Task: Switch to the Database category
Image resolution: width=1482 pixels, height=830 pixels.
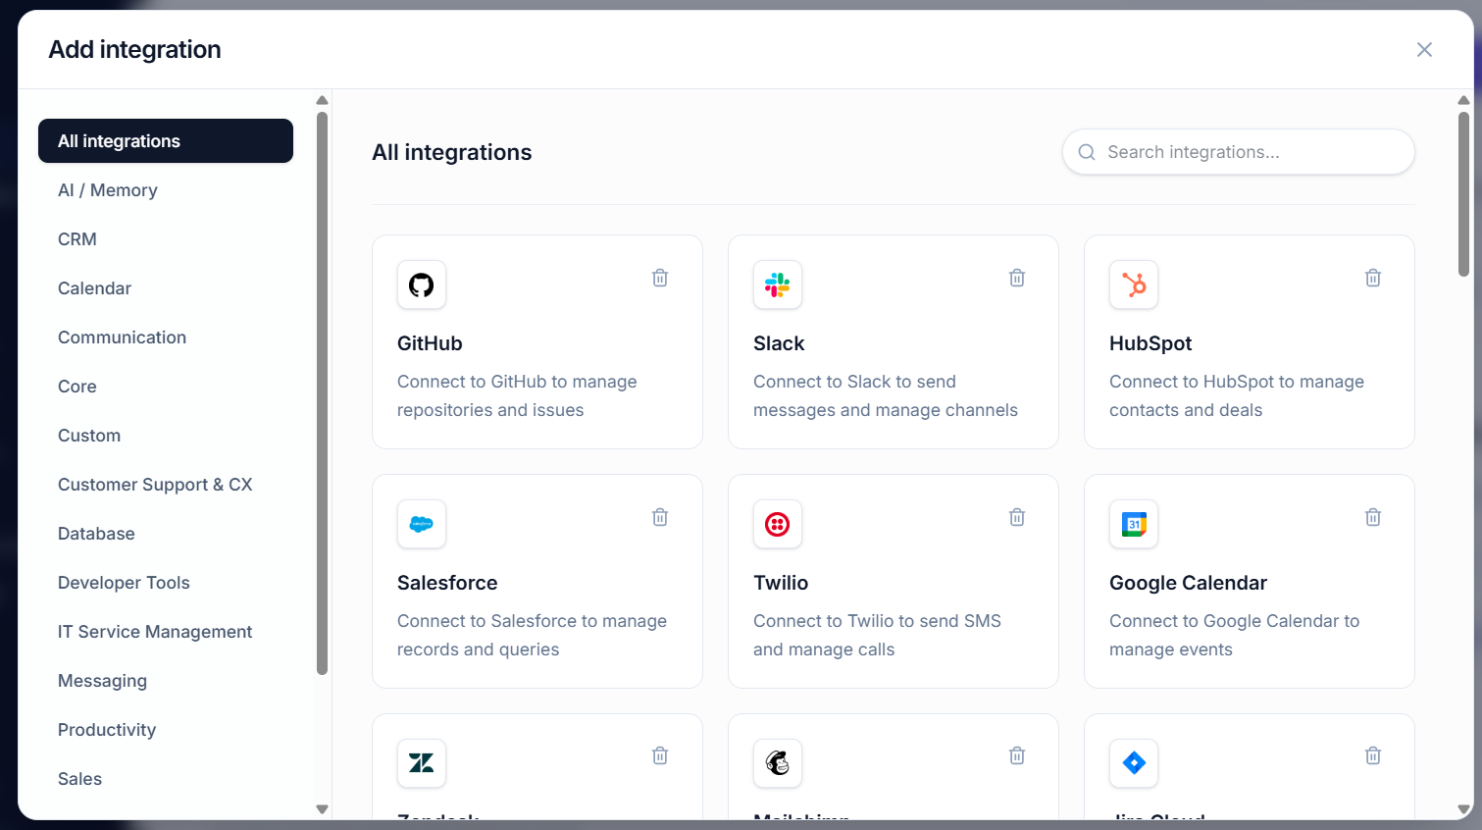Action: (x=166, y=534)
